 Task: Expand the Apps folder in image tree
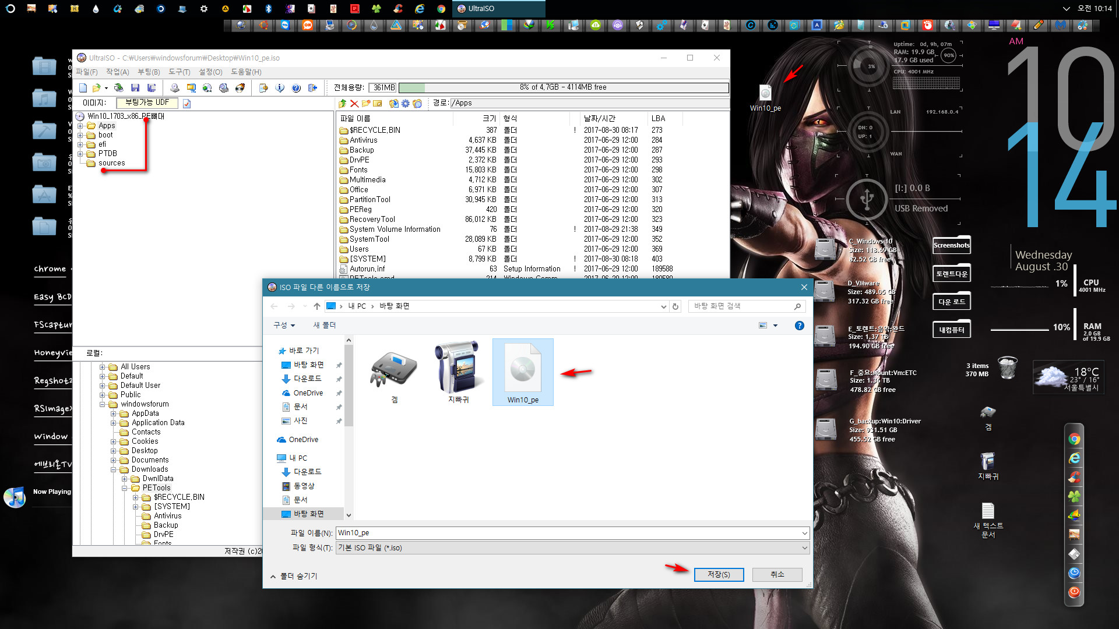click(x=80, y=126)
